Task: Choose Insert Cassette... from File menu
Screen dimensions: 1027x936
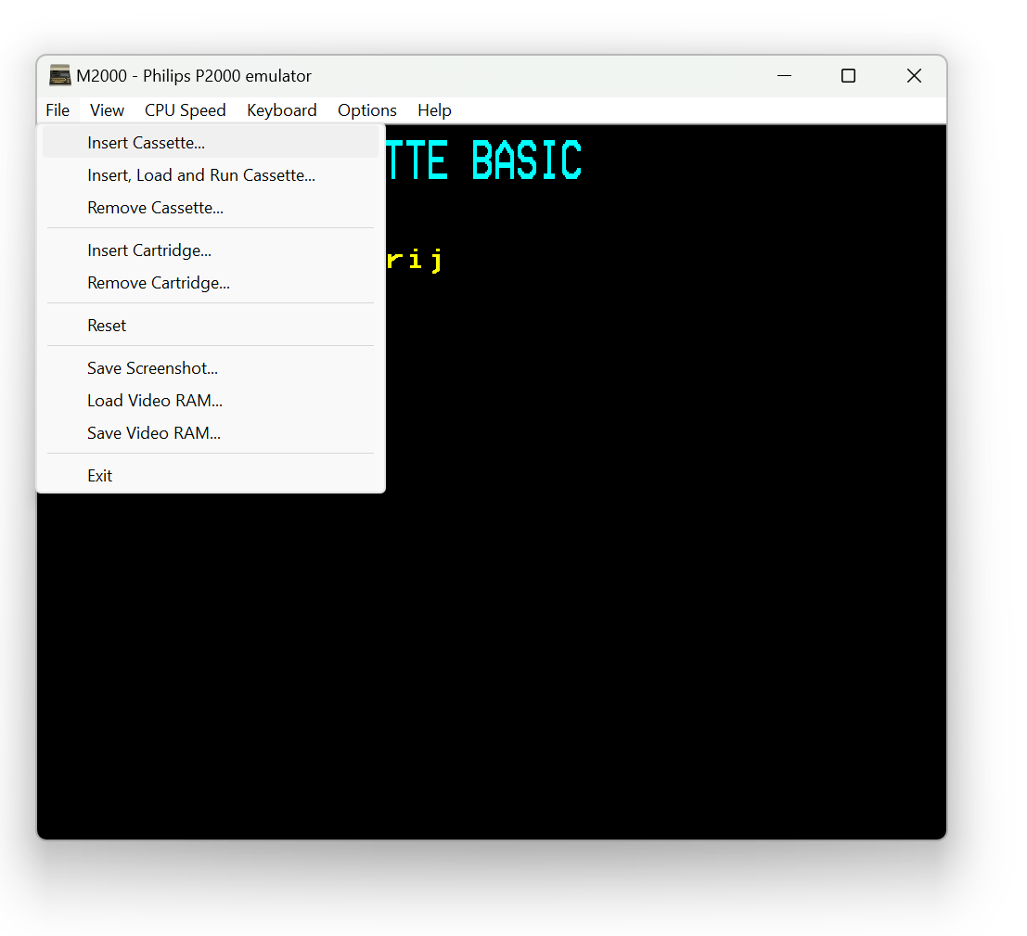Action: (211, 143)
